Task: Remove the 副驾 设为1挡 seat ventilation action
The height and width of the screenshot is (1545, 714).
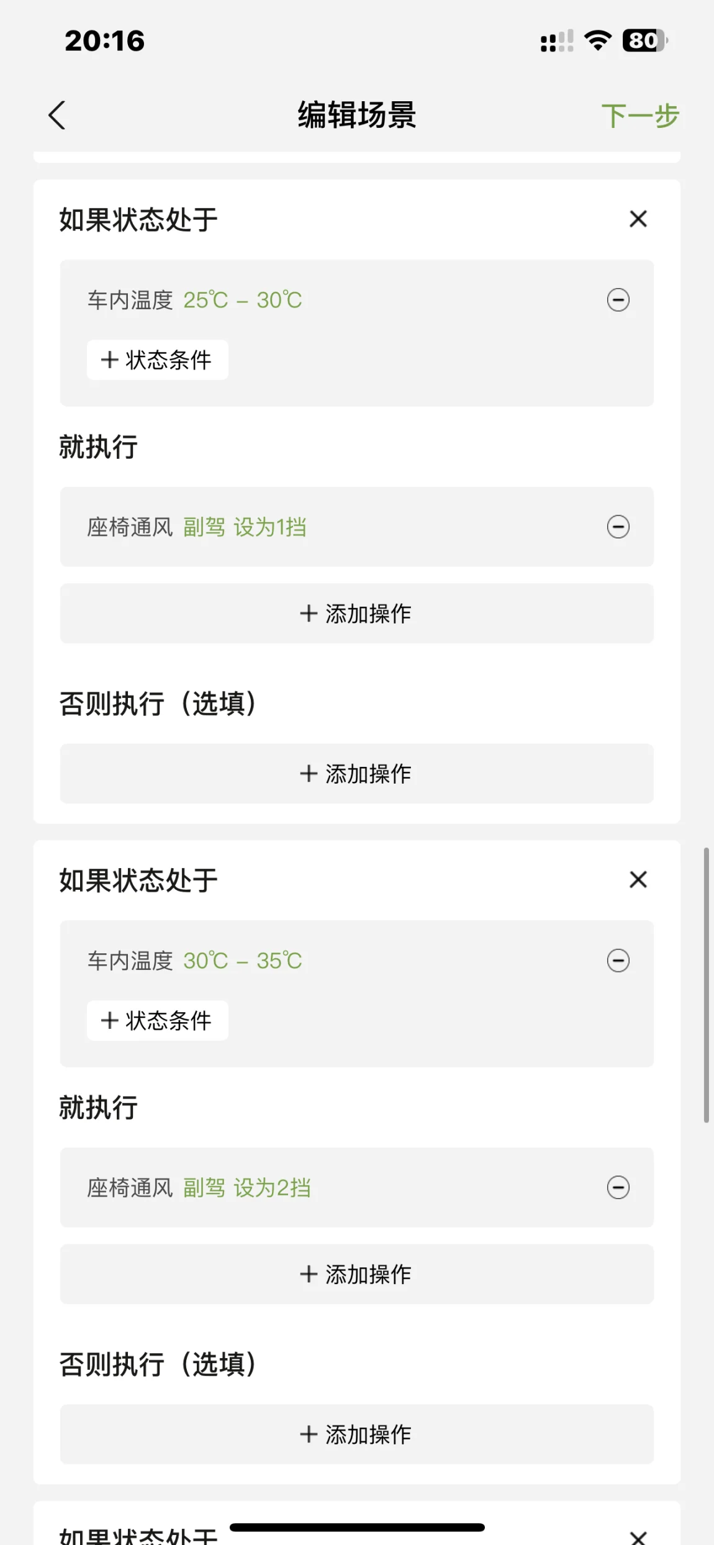Action: pos(618,527)
